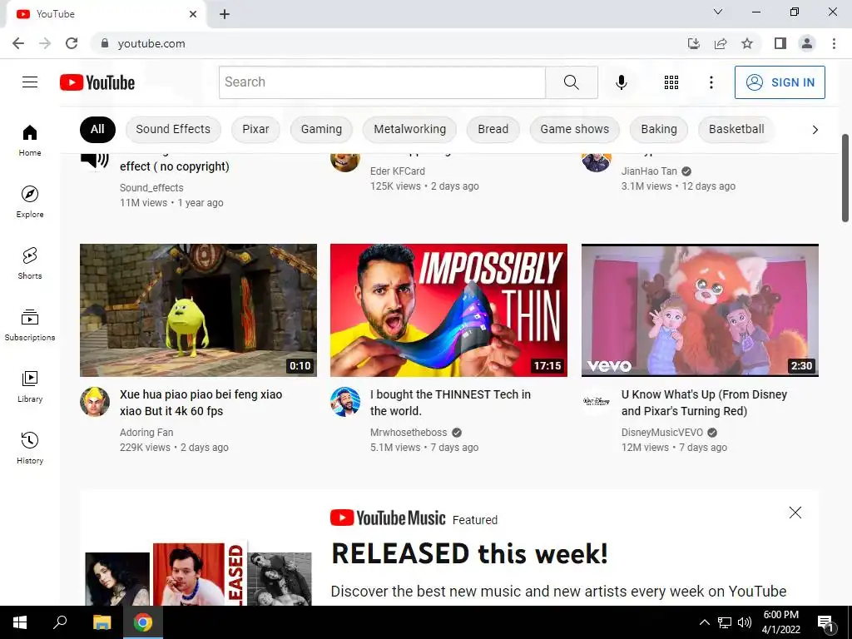Viewport: 852px width, 639px height.
Task: Open the volume control in tray
Action: (745, 622)
